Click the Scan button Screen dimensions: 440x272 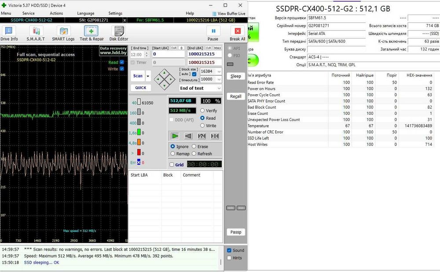(x=138, y=76)
